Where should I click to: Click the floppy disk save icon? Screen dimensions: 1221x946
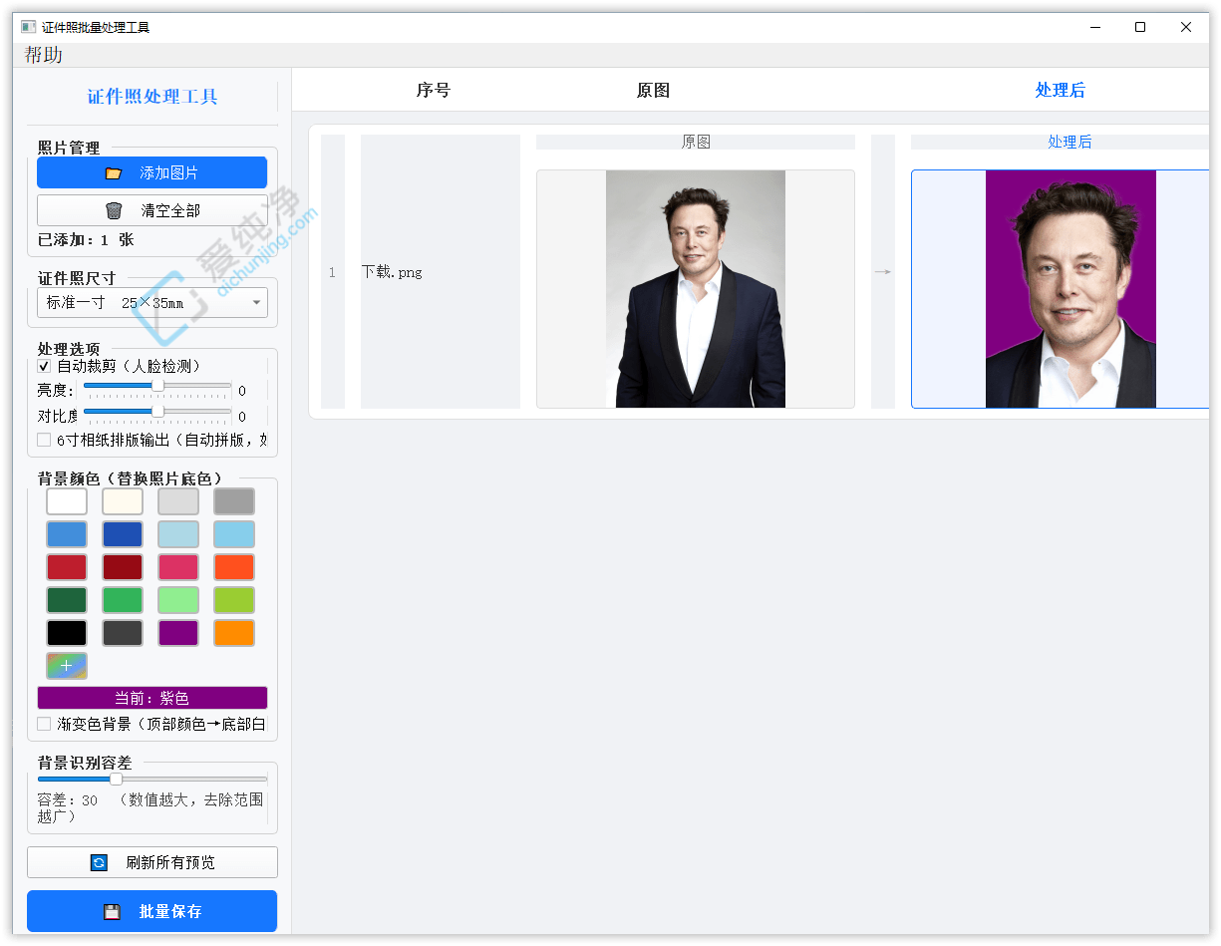pos(113,911)
